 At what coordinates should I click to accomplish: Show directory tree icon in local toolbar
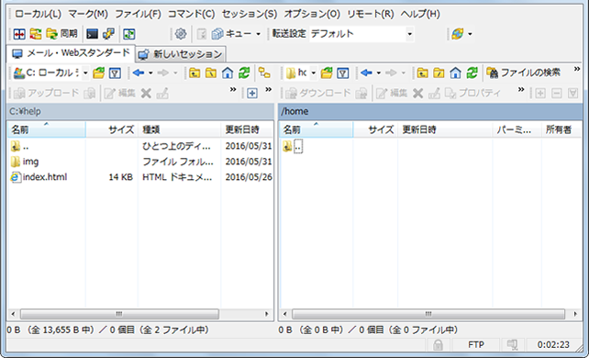pyautogui.click(x=264, y=73)
